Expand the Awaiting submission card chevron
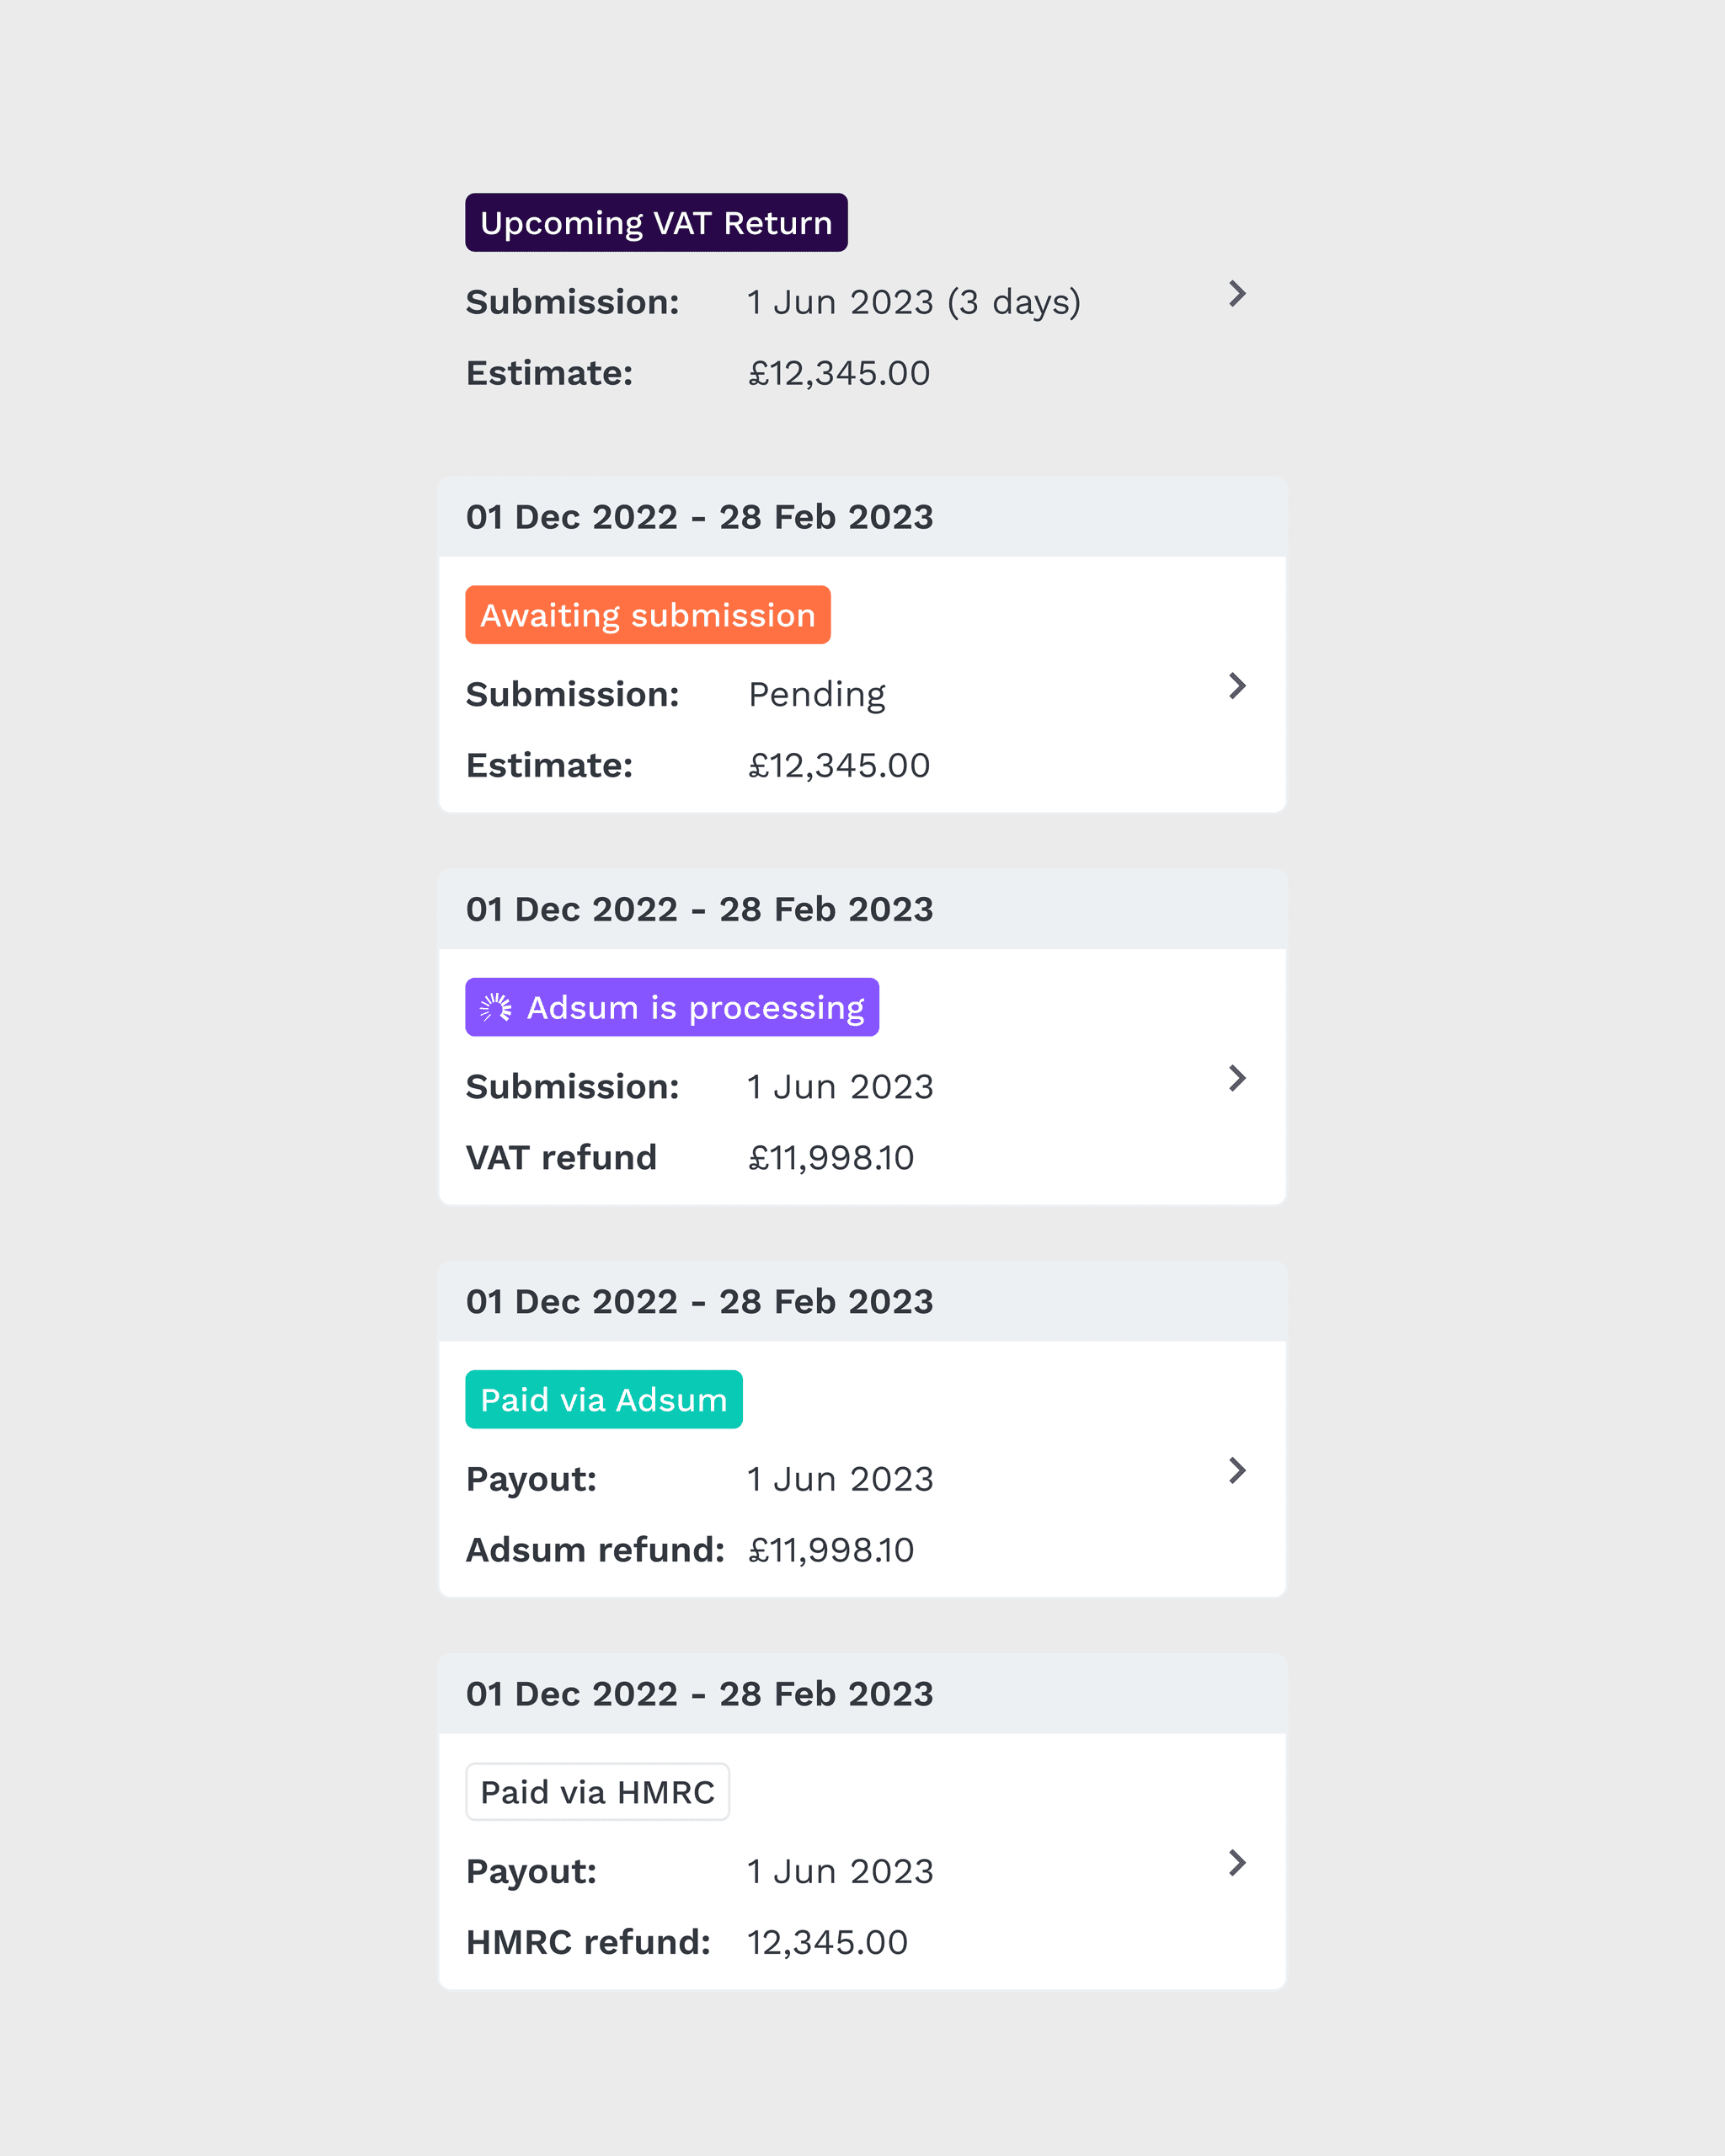The width and height of the screenshot is (1725, 2156). pos(1237,686)
